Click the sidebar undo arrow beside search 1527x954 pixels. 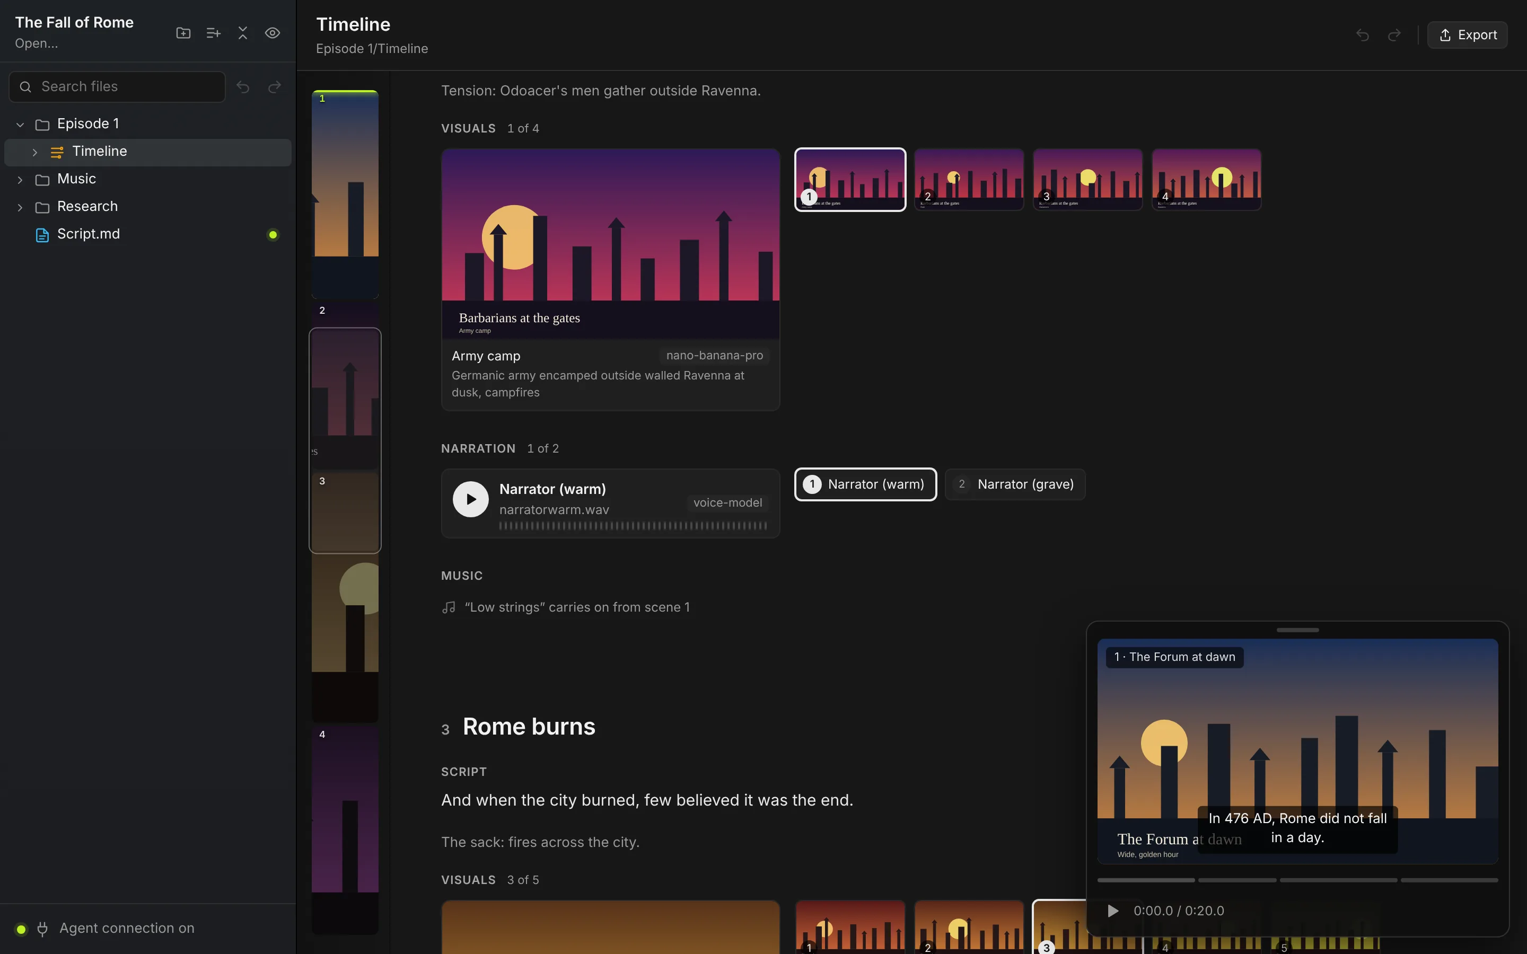click(x=243, y=86)
